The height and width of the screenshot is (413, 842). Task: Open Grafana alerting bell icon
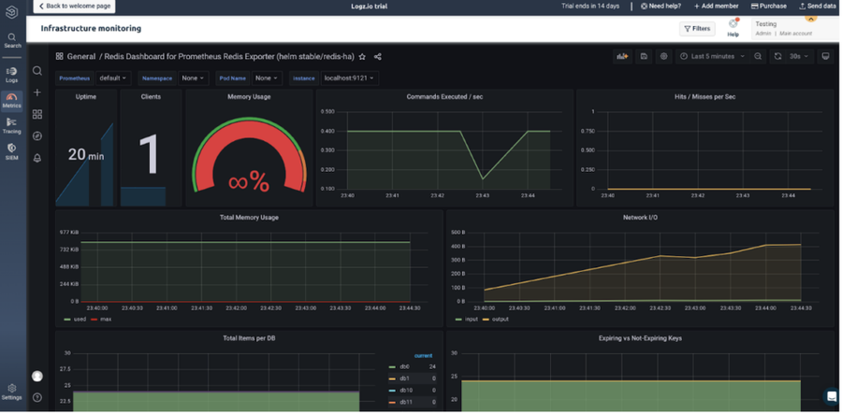tap(37, 158)
